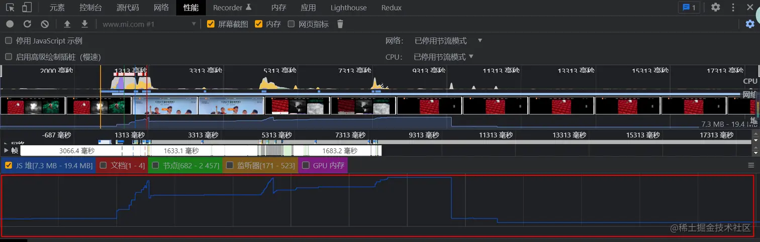Activate the inspect element picker icon
This screenshot has height=242, width=760.
[x=10, y=8]
